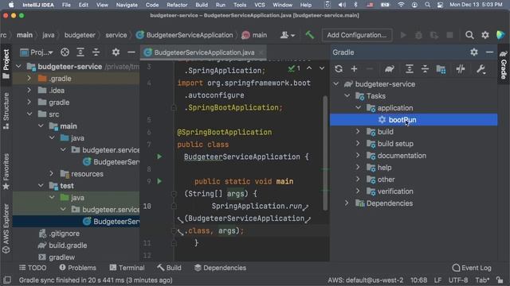Open the Build tool window
This screenshot has width=510, height=286.
click(x=169, y=268)
